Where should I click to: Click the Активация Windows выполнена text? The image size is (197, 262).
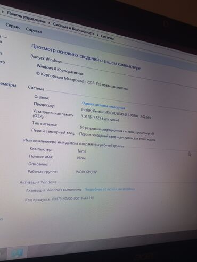54,190
